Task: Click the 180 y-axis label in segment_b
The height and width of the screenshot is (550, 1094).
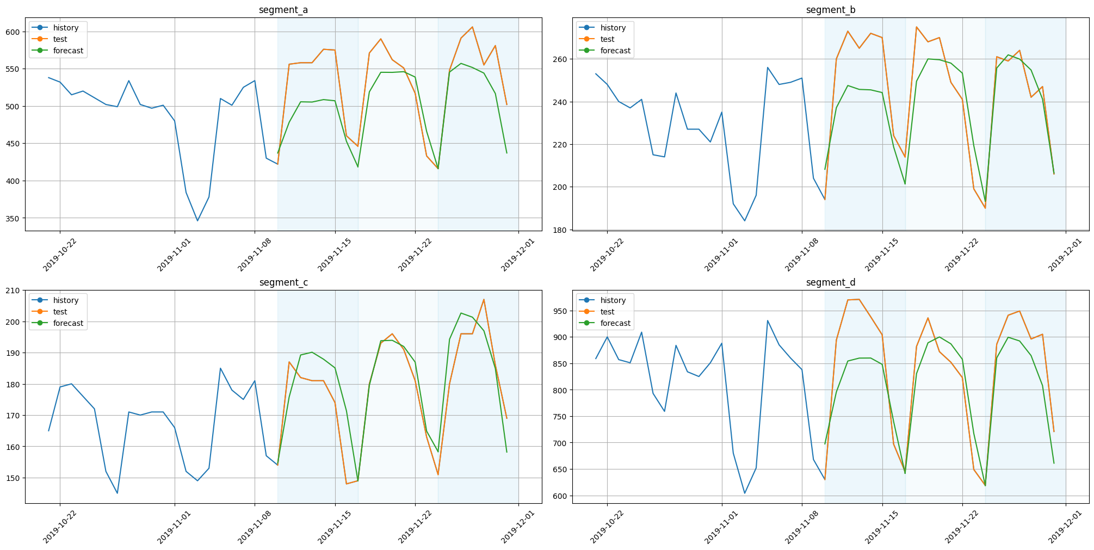Action: [561, 230]
